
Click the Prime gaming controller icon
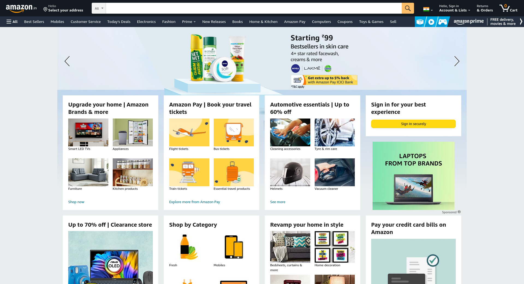click(443, 22)
